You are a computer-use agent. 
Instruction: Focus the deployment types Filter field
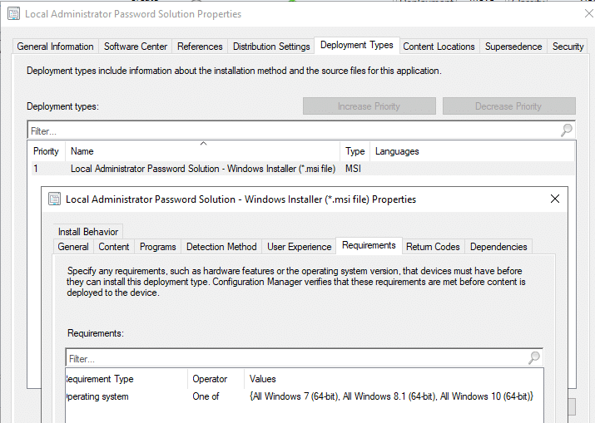[291, 130]
